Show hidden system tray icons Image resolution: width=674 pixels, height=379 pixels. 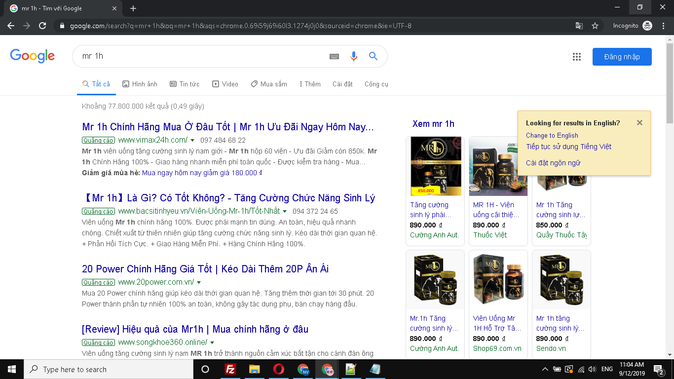(x=545, y=369)
